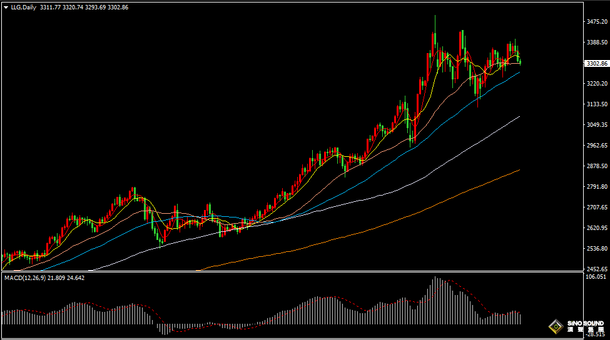Click the 2620.95 price axis label
The width and height of the screenshot is (610, 340).
(x=596, y=228)
